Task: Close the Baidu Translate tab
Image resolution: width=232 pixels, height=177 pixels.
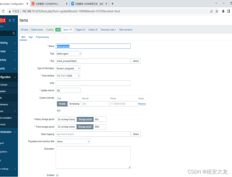Action: (106, 4)
